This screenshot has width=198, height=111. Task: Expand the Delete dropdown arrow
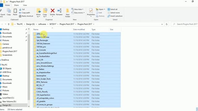[x=53, y=16]
